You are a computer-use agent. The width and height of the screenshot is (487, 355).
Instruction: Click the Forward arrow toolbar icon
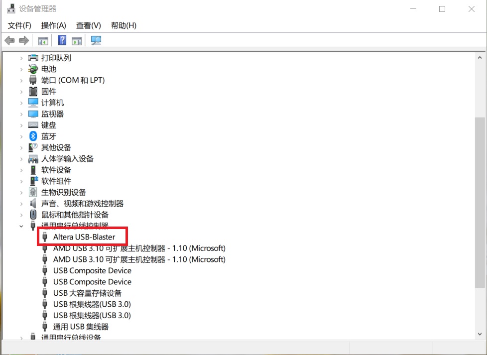point(24,40)
